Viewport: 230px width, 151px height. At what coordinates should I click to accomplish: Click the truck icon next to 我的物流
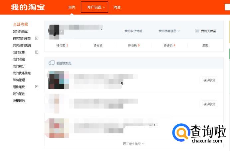[52, 63]
